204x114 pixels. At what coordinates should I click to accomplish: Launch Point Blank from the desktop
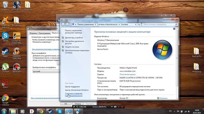[x=17, y=6]
